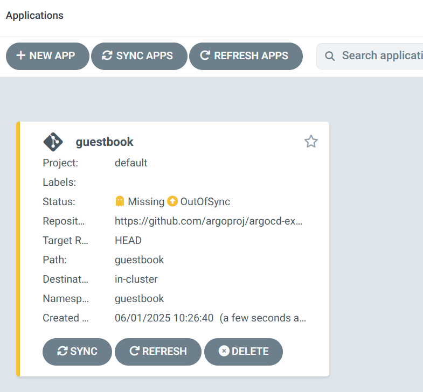
Task: Click the 'Project:' field label
Action: click(60, 163)
